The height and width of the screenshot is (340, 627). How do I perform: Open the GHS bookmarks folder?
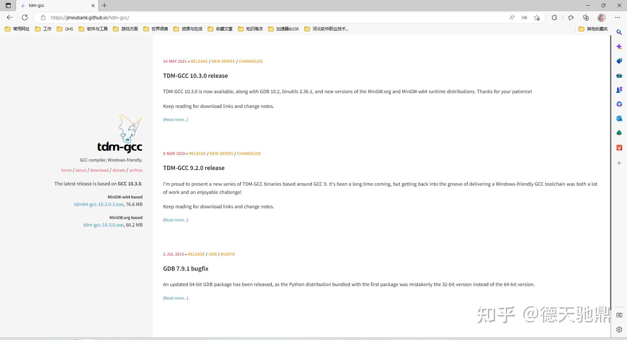point(65,29)
